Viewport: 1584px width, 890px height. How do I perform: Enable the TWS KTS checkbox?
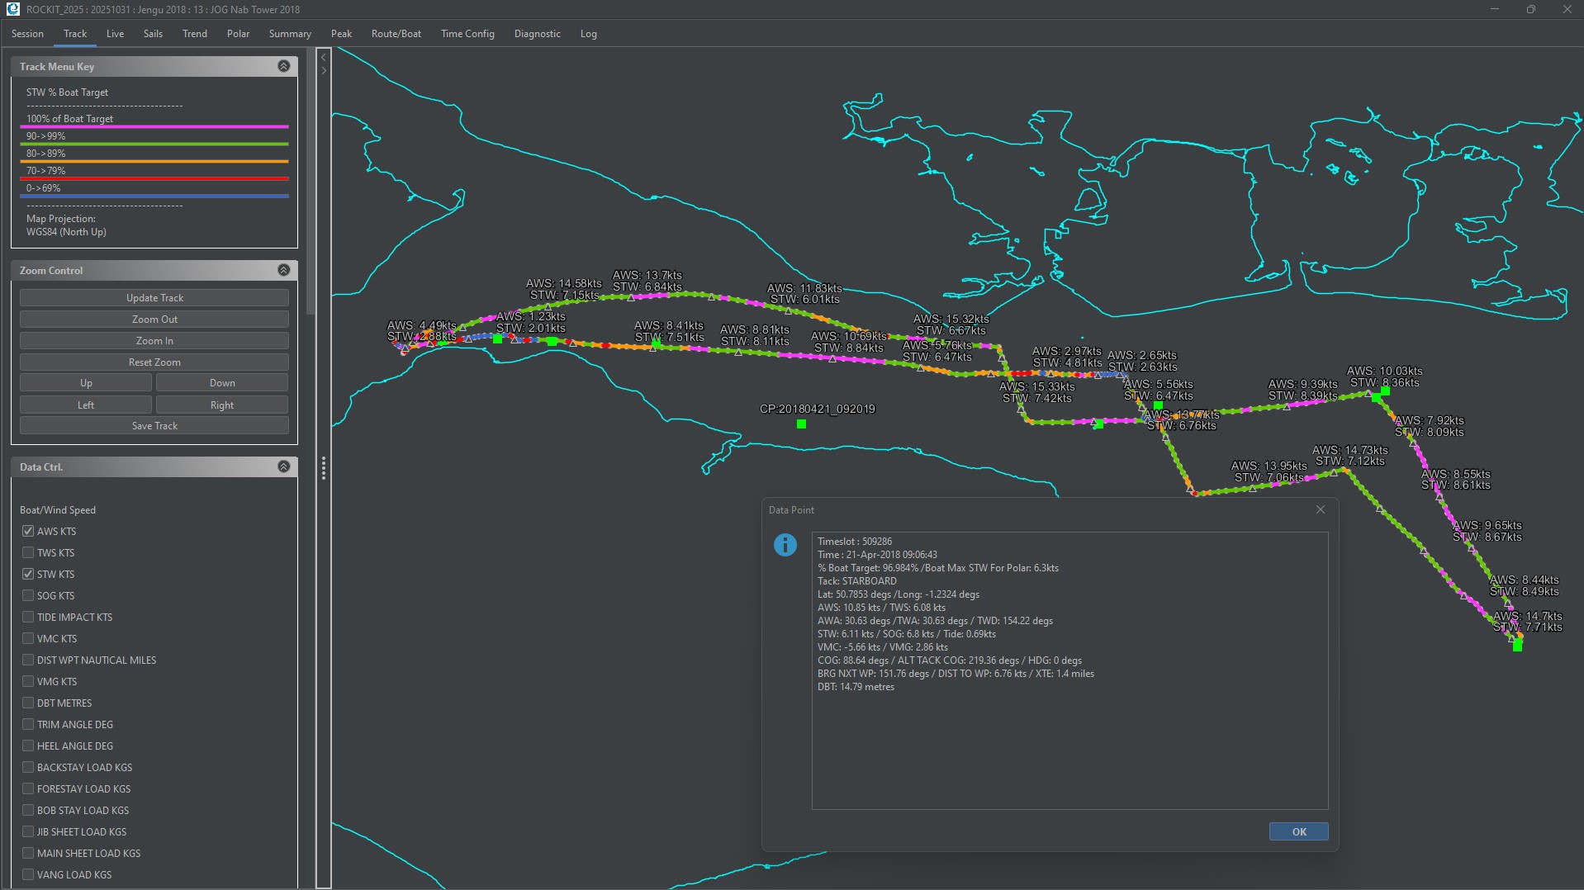click(x=28, y=552)
